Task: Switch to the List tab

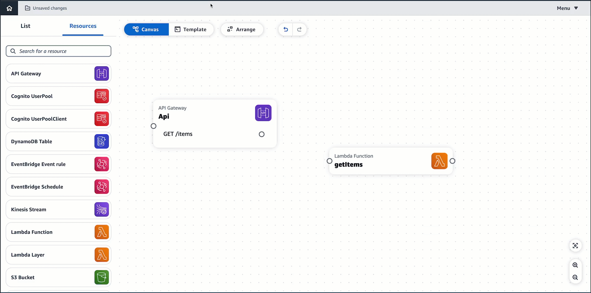Action: 25,26
